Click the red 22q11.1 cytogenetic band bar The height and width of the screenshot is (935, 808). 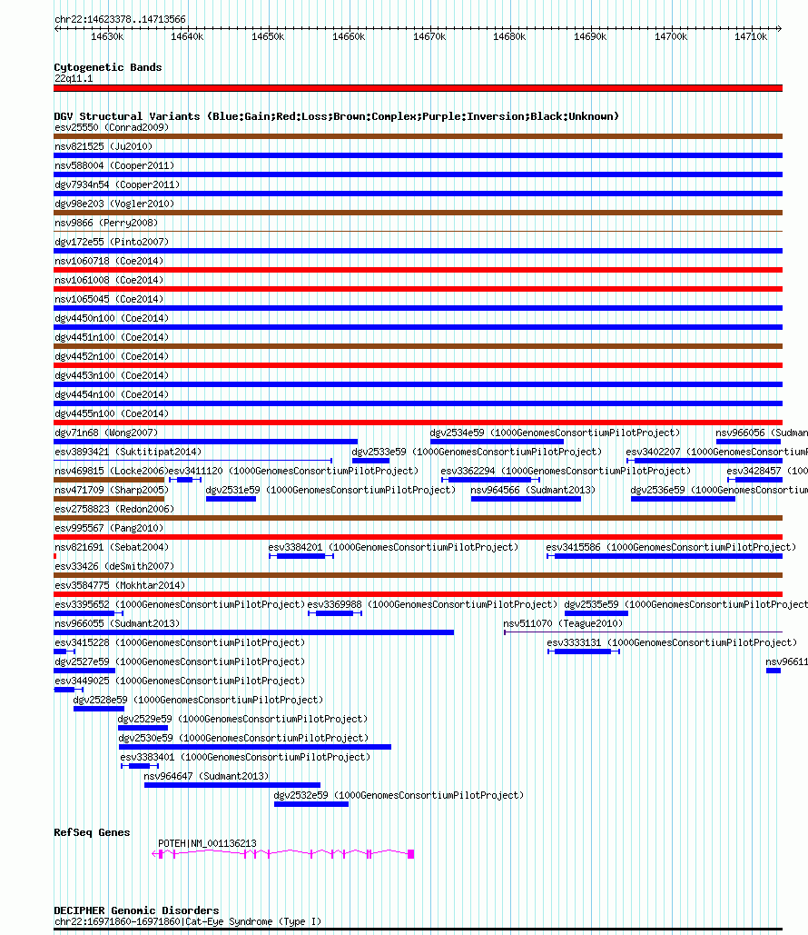(418, 88)
